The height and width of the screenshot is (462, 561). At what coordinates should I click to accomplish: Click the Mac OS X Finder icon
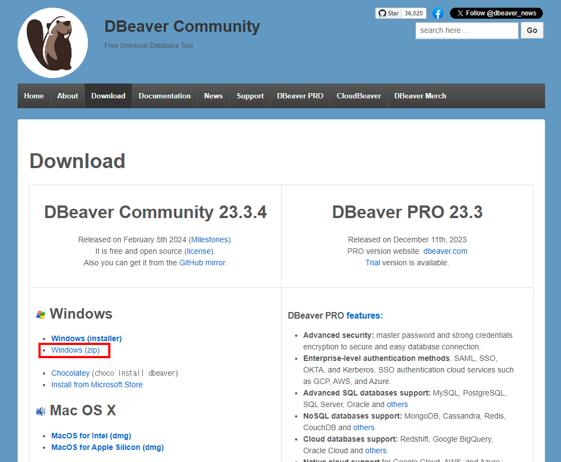point(41,411)
